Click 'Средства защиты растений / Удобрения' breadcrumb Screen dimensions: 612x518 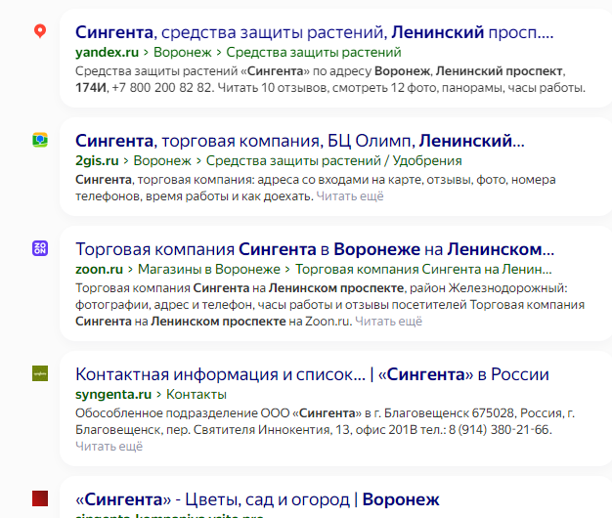click(334, 160)
